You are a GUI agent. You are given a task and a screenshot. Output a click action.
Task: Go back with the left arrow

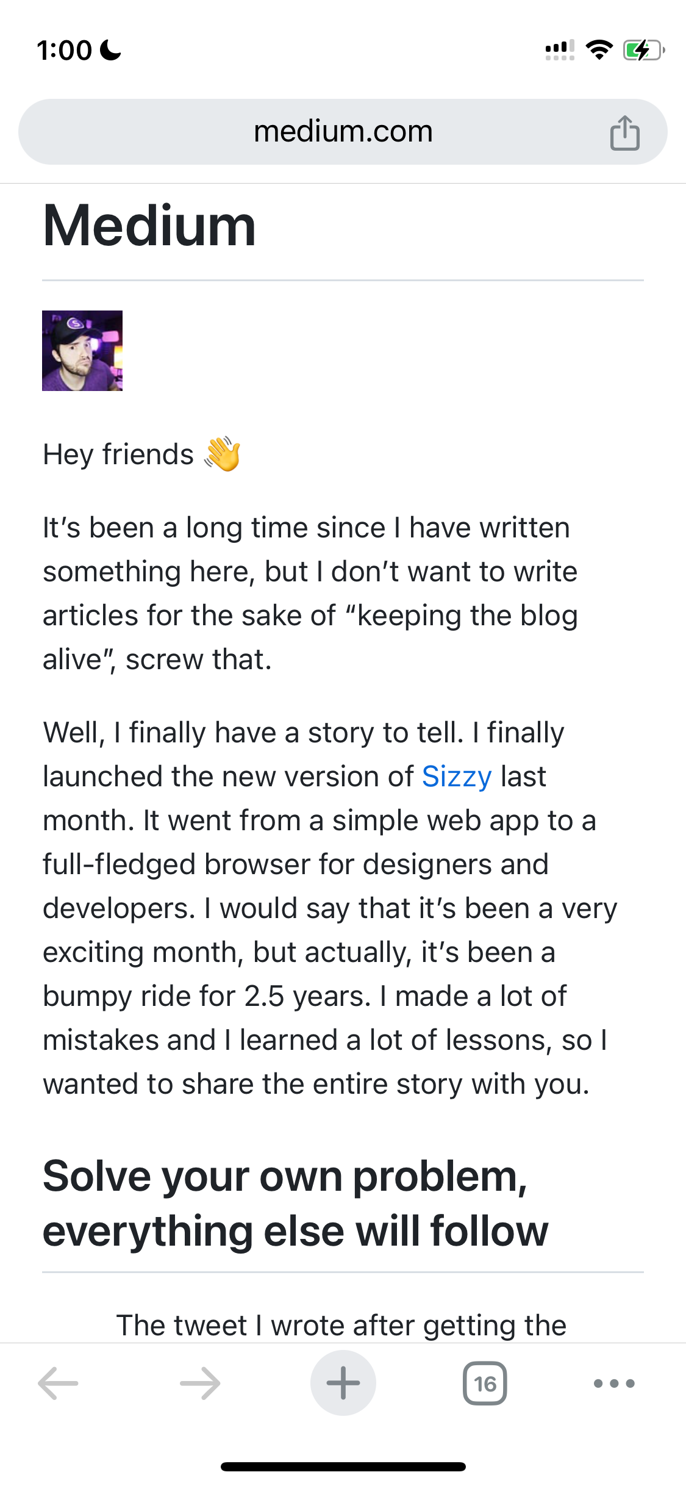[58, 1383]
